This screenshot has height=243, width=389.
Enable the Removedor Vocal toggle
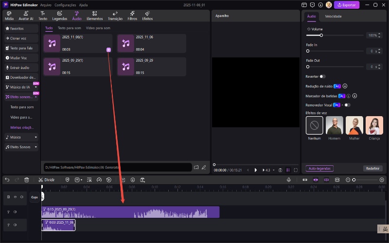pos(347,105)
